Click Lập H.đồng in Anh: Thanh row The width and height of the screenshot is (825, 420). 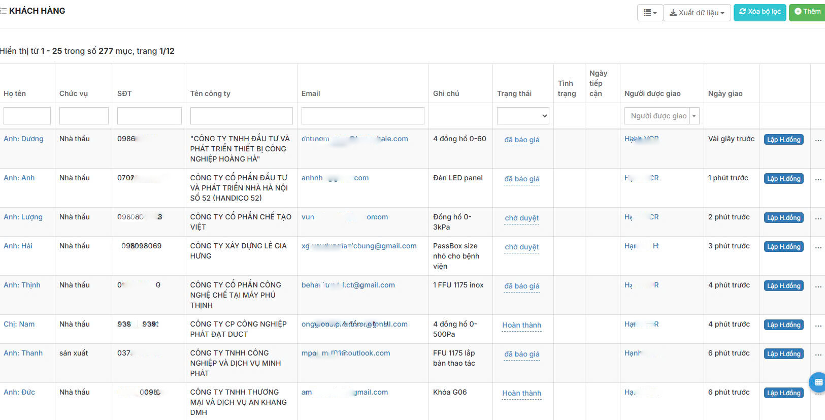tap(784, 354)
